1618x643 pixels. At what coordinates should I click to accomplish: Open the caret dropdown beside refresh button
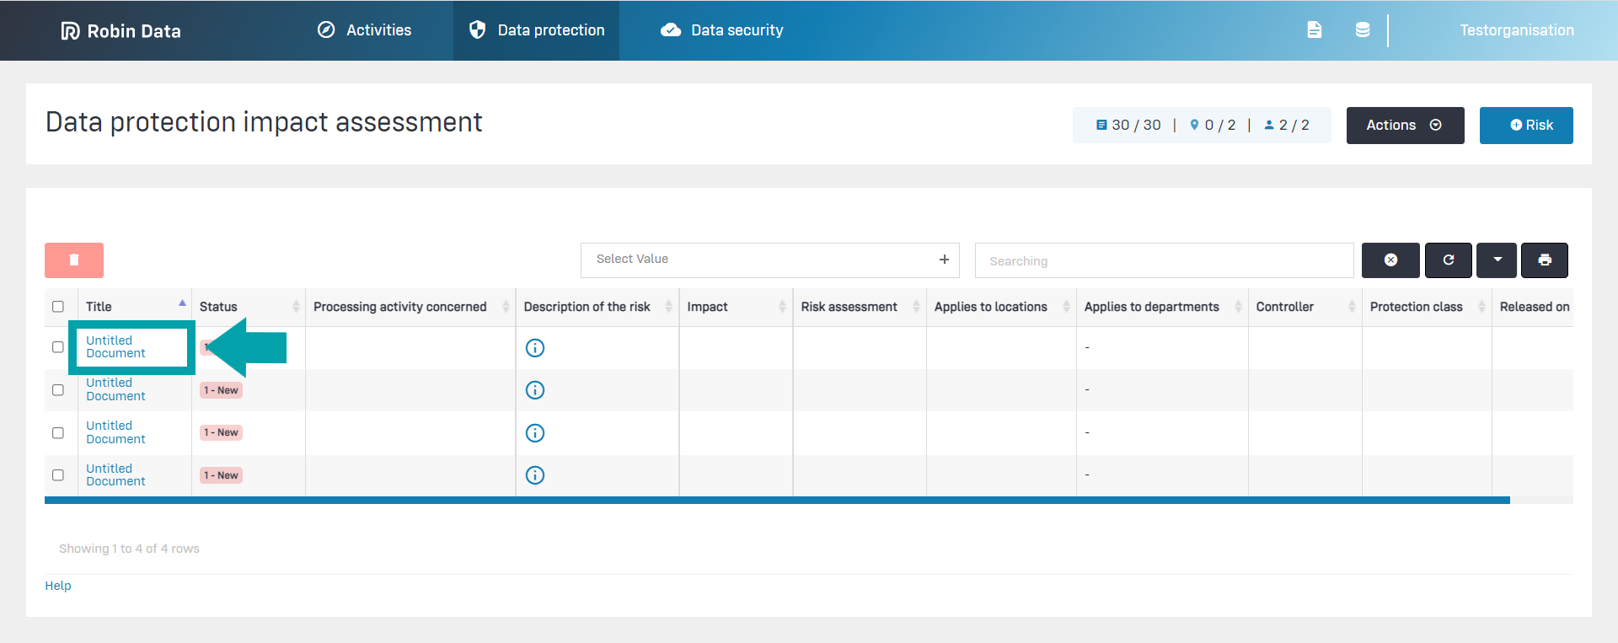pos(1497,260)
